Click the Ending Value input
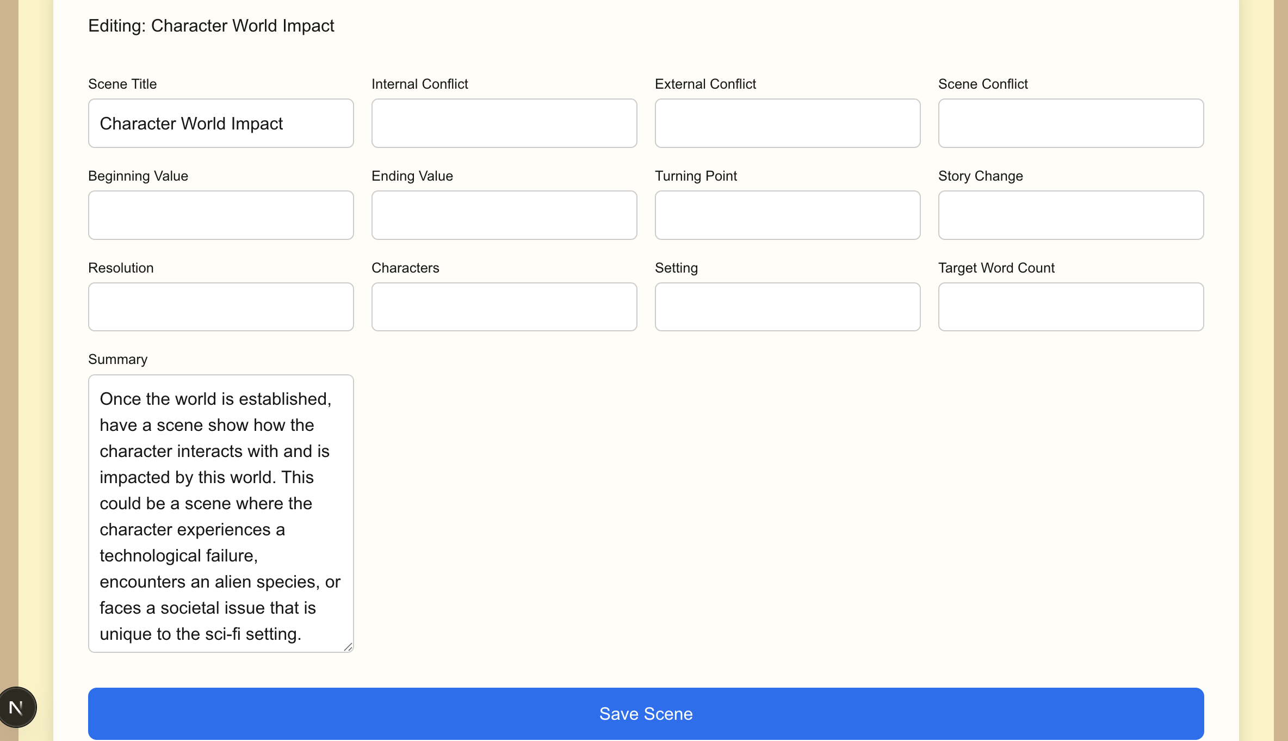Screen dimensions: 1288x741 coord(504,215)
